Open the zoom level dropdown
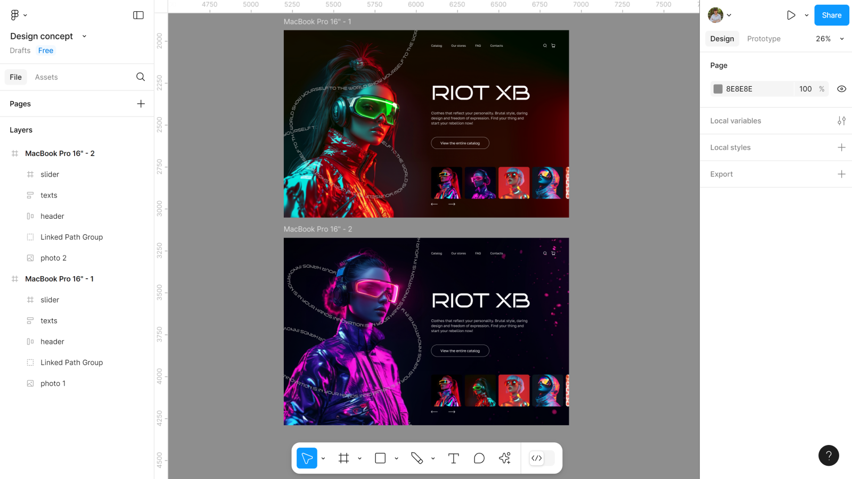Image resolution: width=852 pixels, height=479 pixels. (x=830, y=39)
